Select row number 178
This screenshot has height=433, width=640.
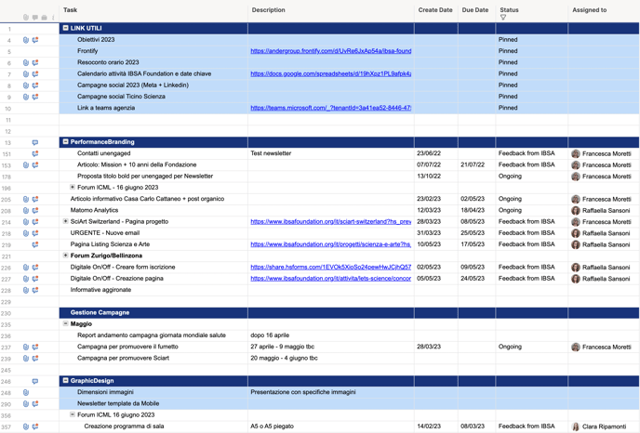tap(8, 177)
